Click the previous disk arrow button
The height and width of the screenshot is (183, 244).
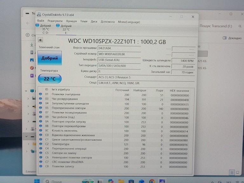(40, 40)
